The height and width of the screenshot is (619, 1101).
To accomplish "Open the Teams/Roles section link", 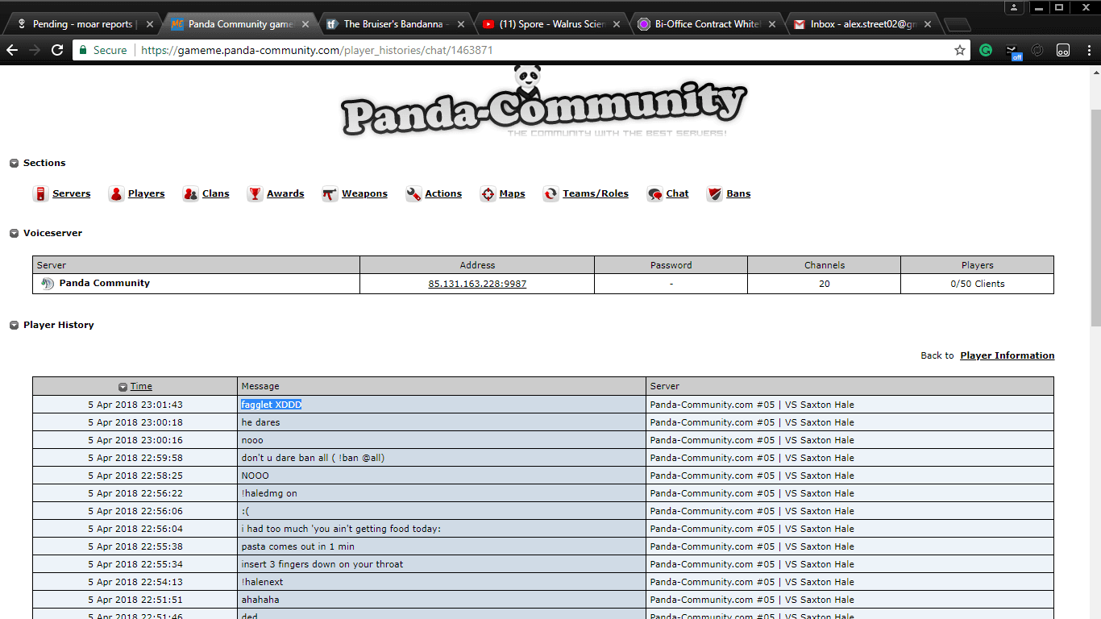I will click(595, 194).
